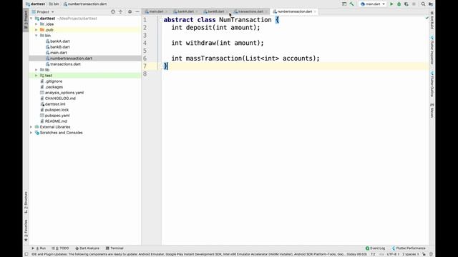Viewport: 458px width, 257px height.
Task: Click the UTF-8 encoding status entry
Action: pyautogui.click(x=393, y=254)
